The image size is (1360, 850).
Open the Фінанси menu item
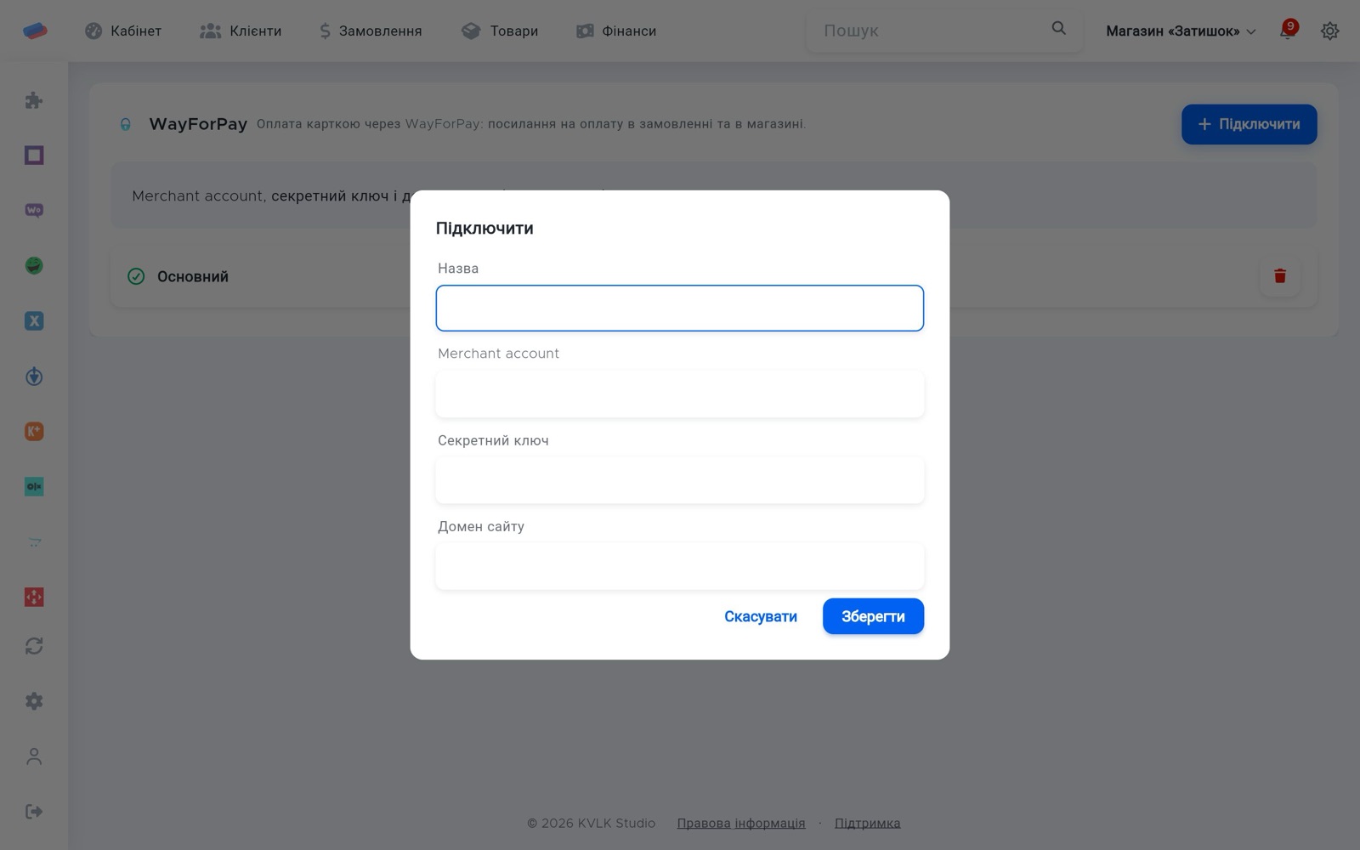[616, 31]
